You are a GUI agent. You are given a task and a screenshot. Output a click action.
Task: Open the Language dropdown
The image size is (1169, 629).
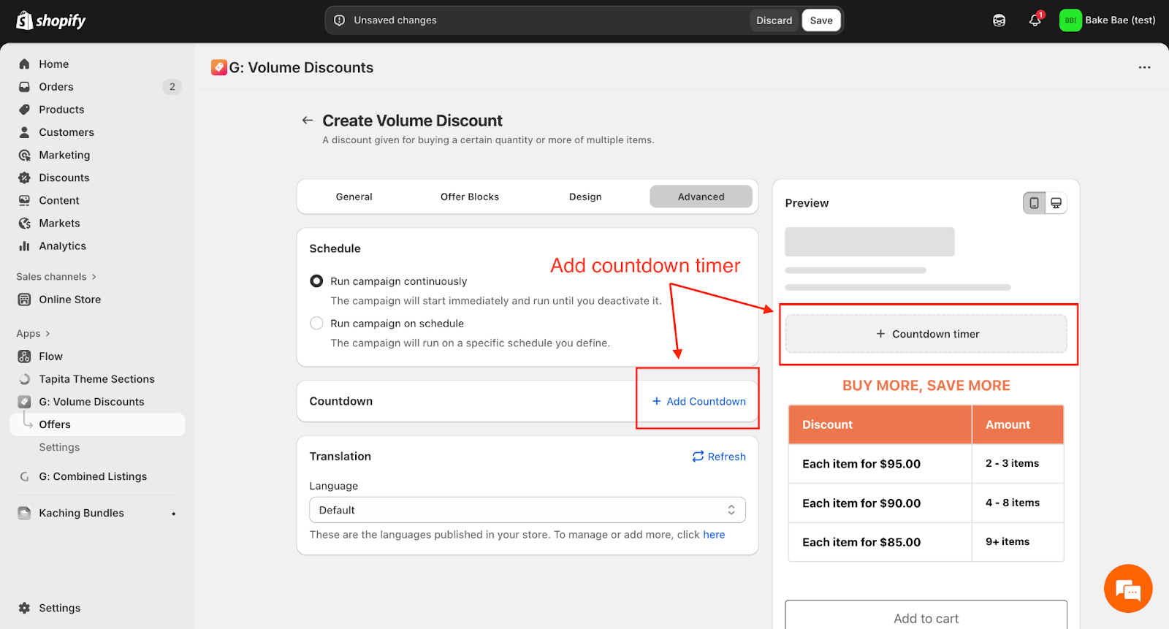[x=528, y=510]
